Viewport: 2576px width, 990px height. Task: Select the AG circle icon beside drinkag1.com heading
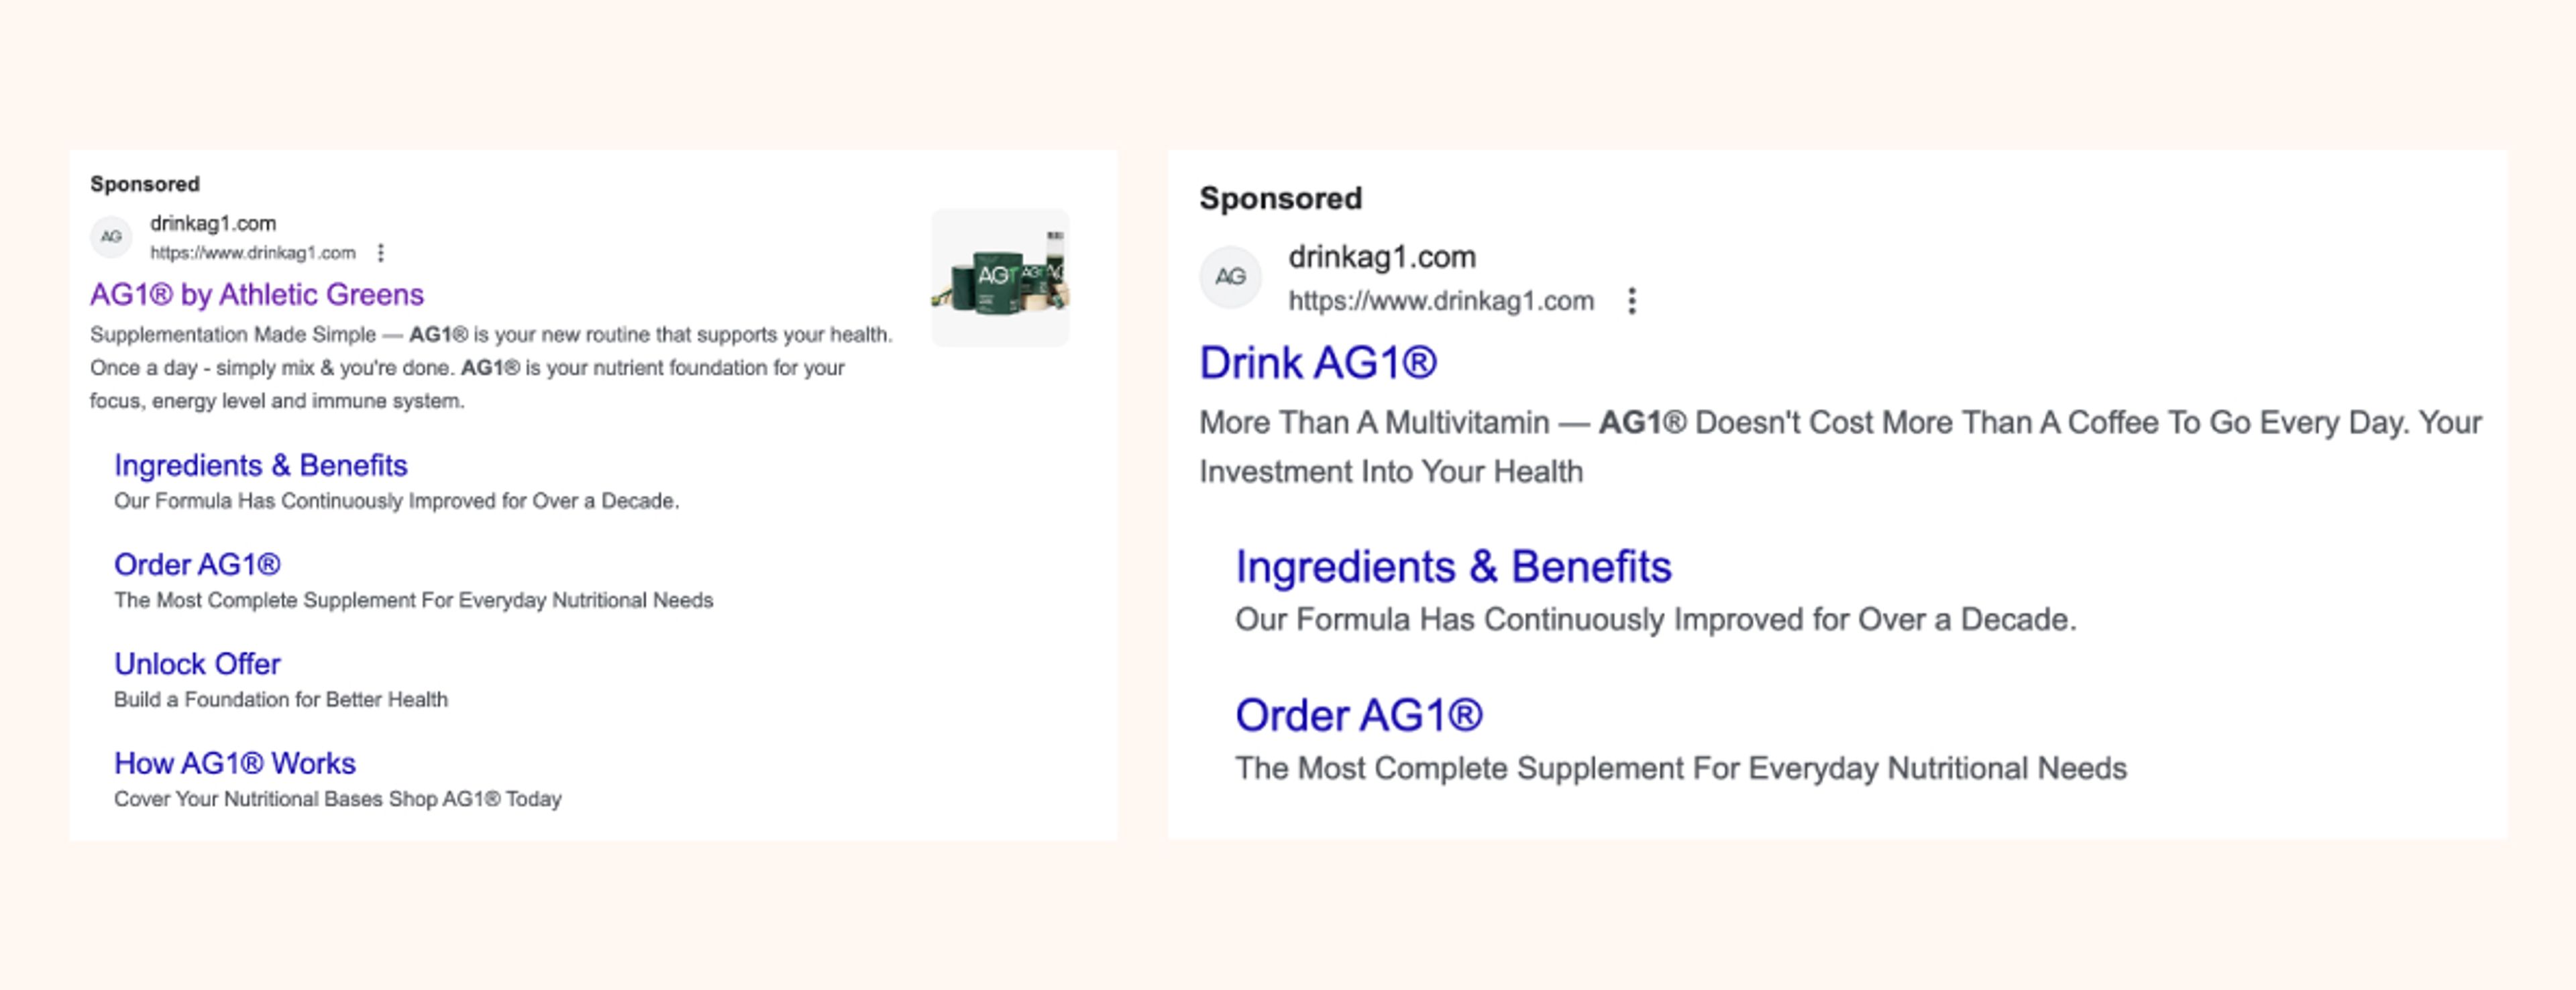(1232, 277)
